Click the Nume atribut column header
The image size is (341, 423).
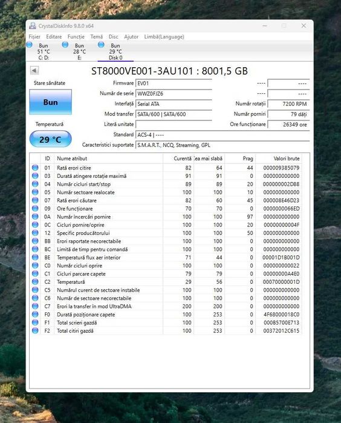[x=109, y=159]
